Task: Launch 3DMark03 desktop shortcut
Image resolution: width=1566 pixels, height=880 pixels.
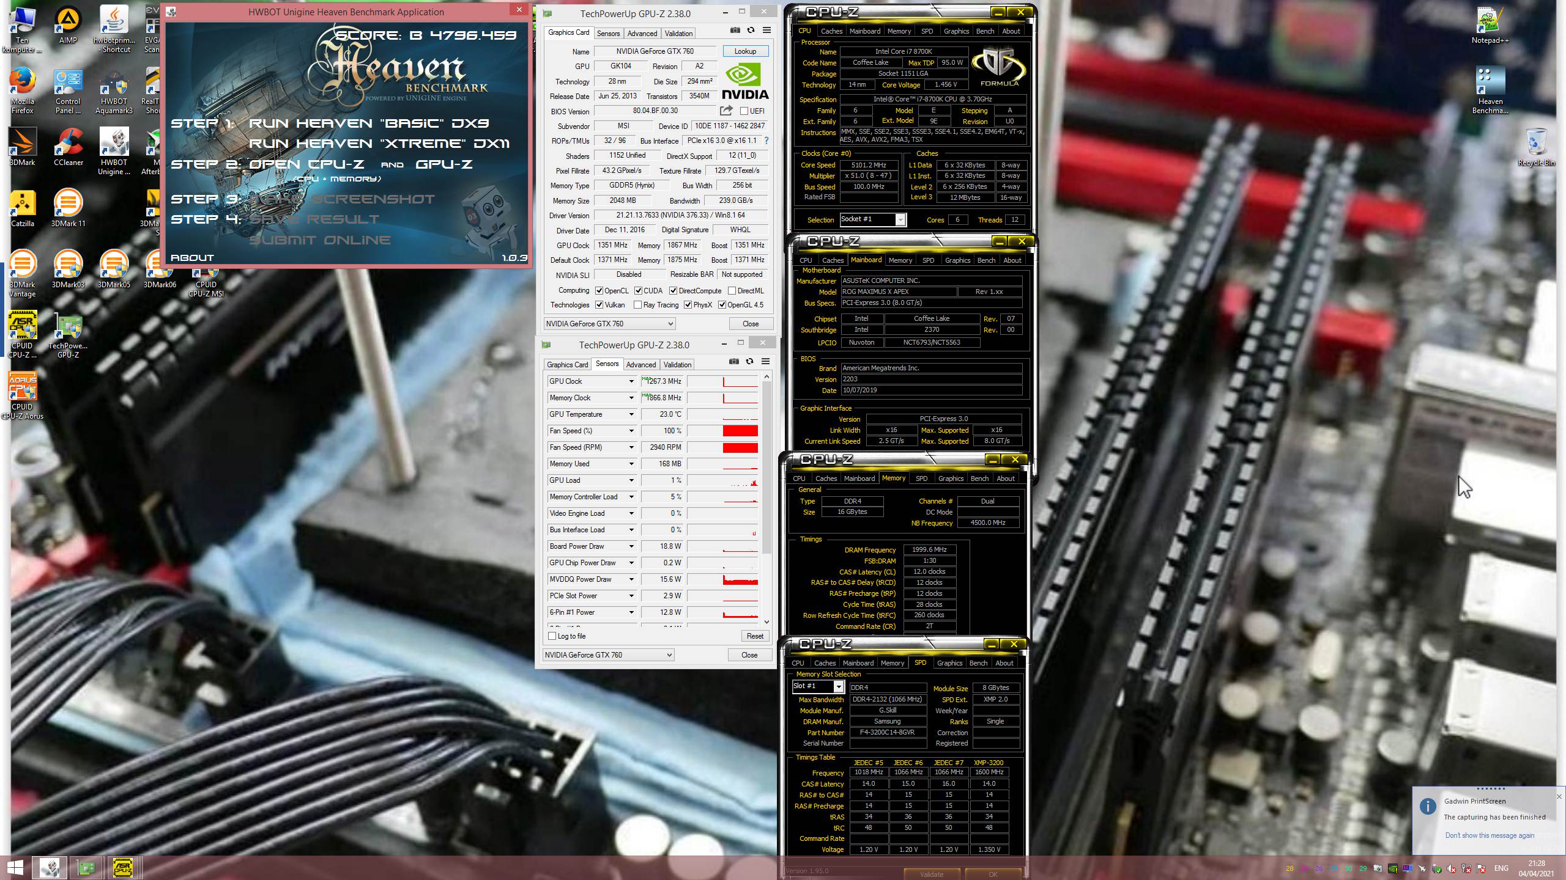Action: pos(68,269)
